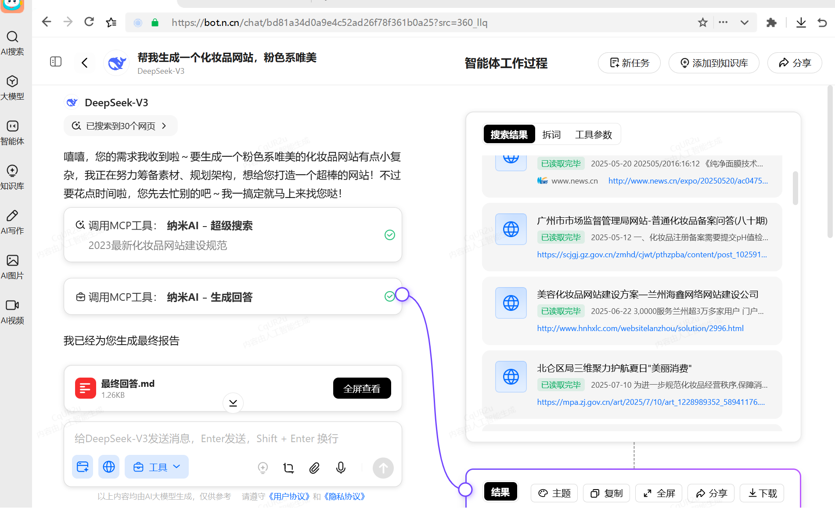Open AI搜索 in the left sidebar
The height and width of the screenshot is (508, 835).
12,43
